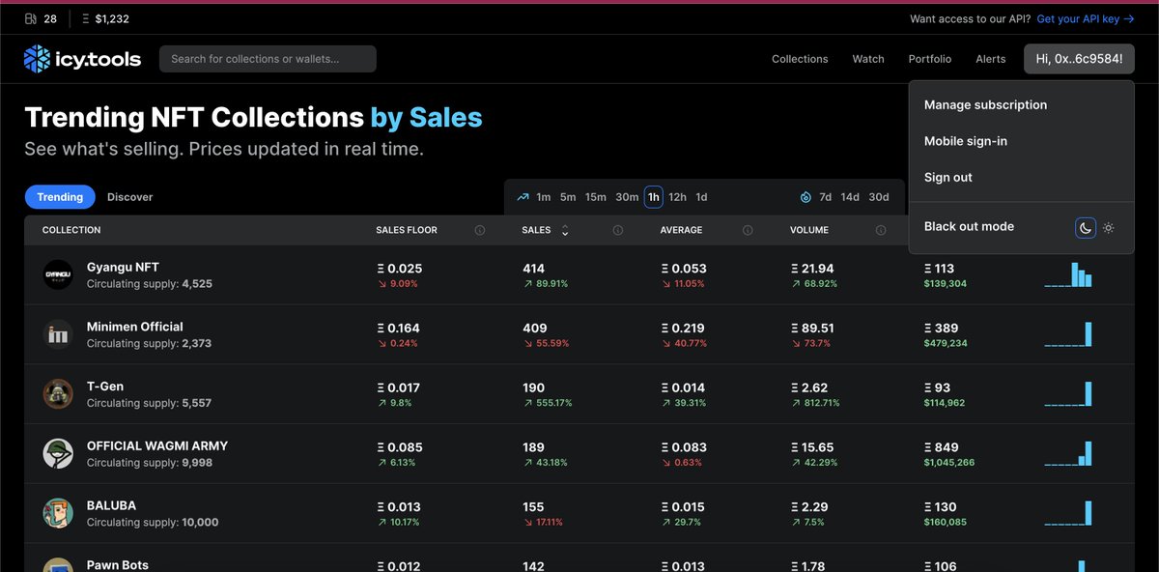Click Get your API key link
Viewport: 1159px width, 572px height.
[x=1086, y=18]
